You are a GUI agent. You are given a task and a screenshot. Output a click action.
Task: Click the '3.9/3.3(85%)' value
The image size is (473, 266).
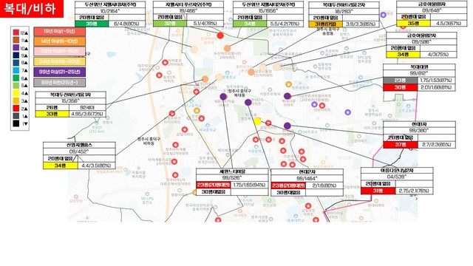pyautogui.click(x=361, y=24)
